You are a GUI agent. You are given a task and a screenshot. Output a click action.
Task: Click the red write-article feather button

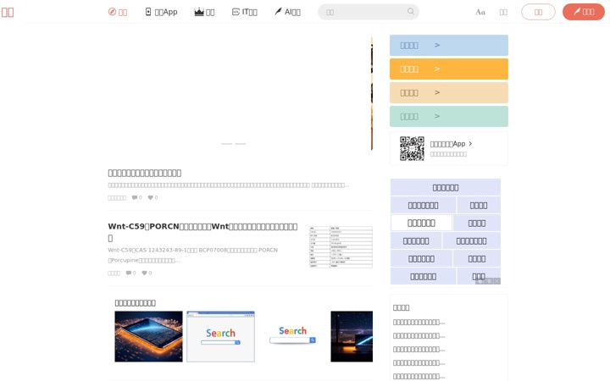click(x=584, y=12)
